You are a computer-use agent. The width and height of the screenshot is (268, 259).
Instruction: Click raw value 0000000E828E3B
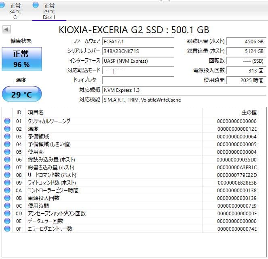click(x=237, y=183)
